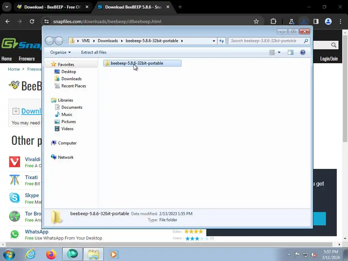Launch Firefox from the taskbar
The image size is (348, 261).
51,254
